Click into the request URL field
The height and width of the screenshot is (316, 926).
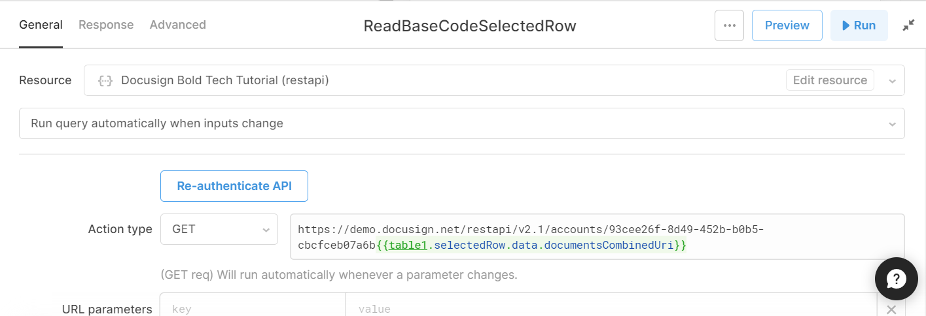tap(597, 237)
